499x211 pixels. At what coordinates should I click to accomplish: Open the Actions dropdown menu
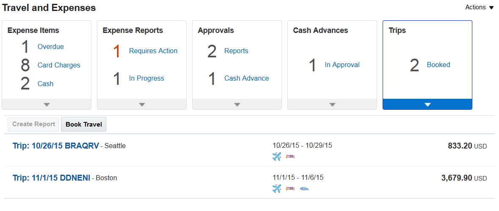coord(479,7)
